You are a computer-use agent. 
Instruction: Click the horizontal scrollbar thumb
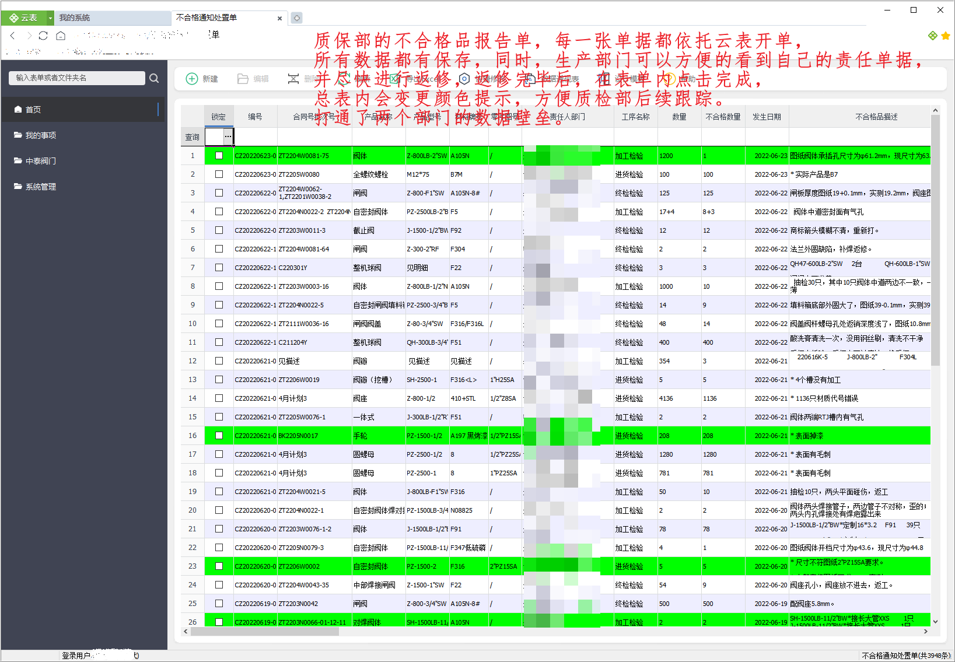(x=264, y=631)
